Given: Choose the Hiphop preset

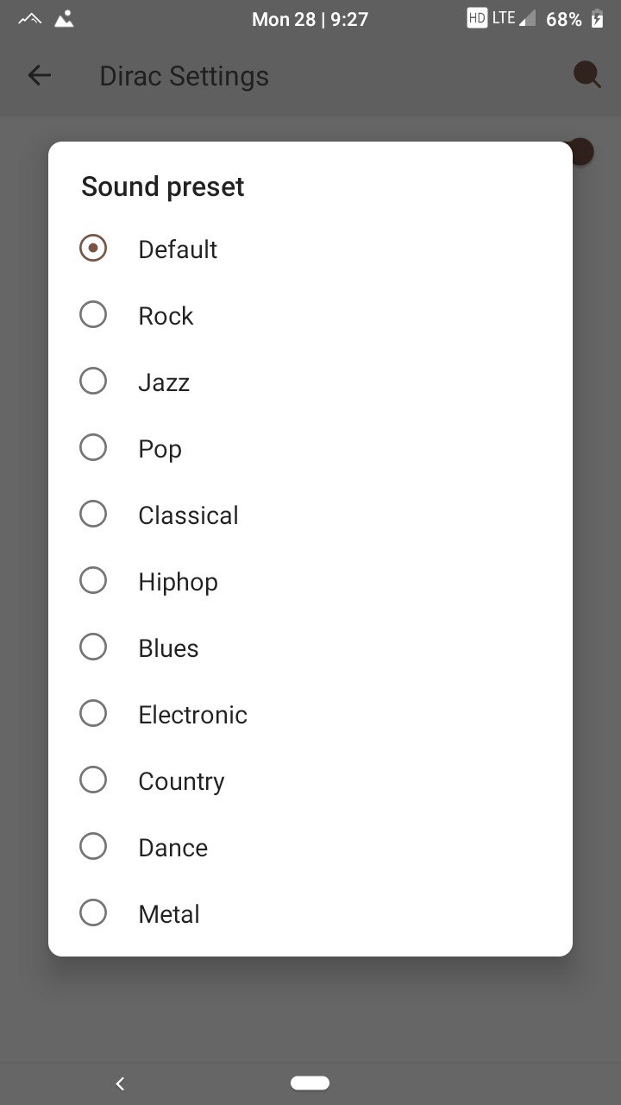Looking at the screenshot, I should tap(310, 581).
